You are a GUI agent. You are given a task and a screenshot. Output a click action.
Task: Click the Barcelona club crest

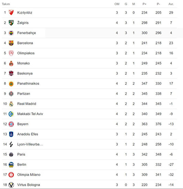[11, 43]
